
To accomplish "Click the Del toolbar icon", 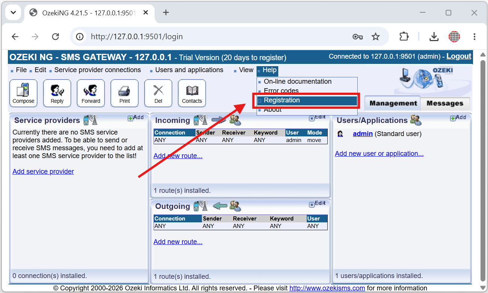I will point(158,93).
